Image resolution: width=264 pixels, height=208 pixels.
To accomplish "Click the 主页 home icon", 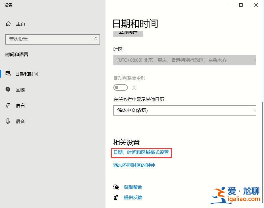I will click(7, 23).
